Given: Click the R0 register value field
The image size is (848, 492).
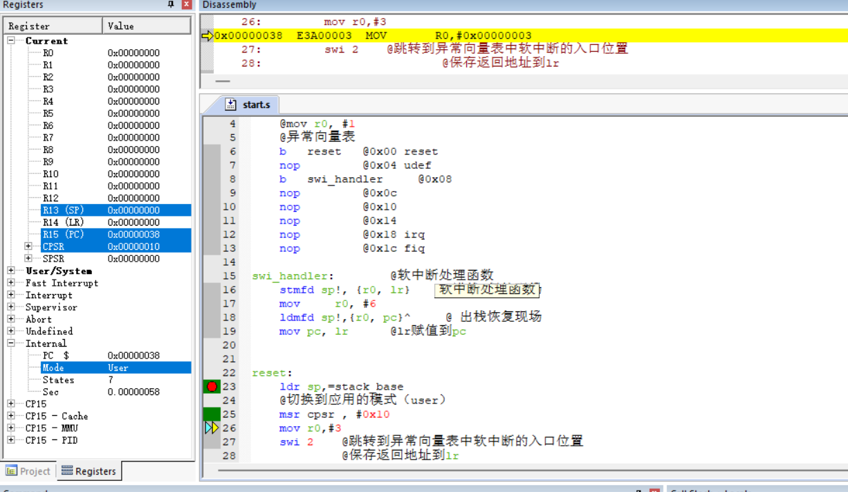Looking at the screenshot, I should (133, 53).
